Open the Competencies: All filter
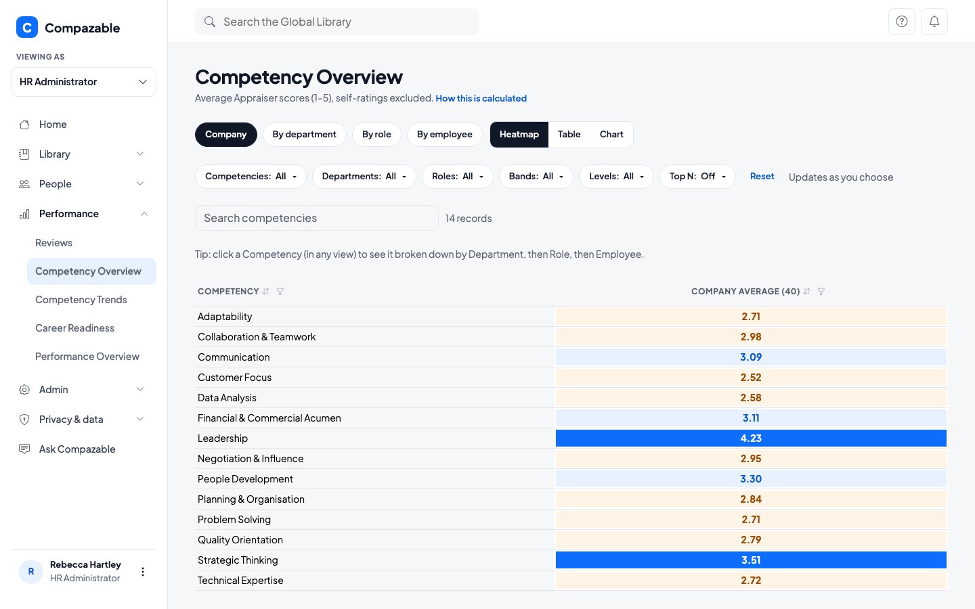Viewport: 975px width, 609px height. 251,177
